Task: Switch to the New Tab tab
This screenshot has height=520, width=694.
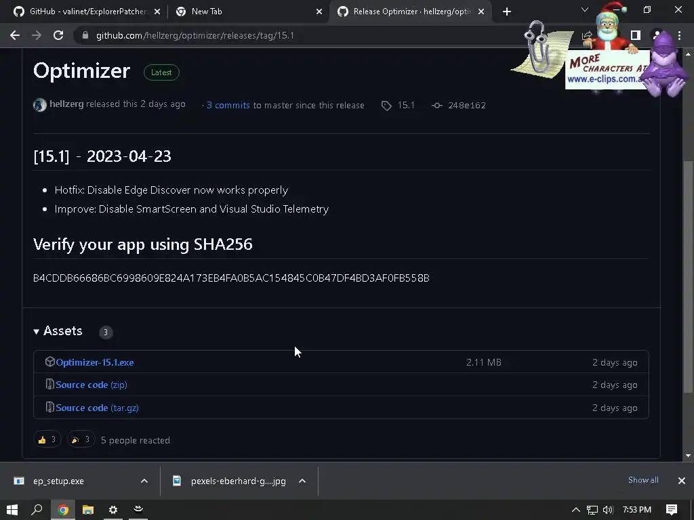Action: coord(248,12)
